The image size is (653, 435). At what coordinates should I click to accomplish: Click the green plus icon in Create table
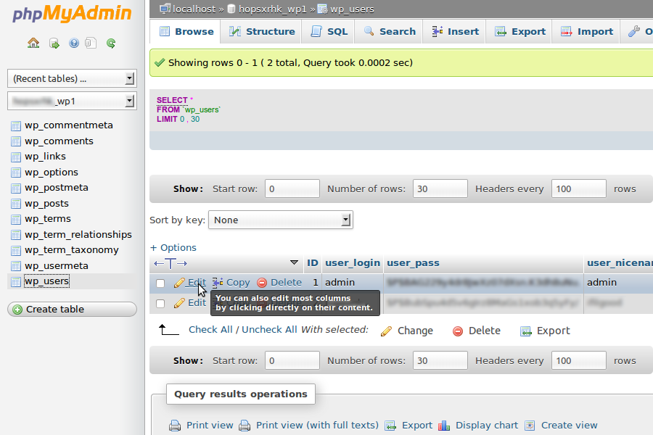tap(17, 310)
